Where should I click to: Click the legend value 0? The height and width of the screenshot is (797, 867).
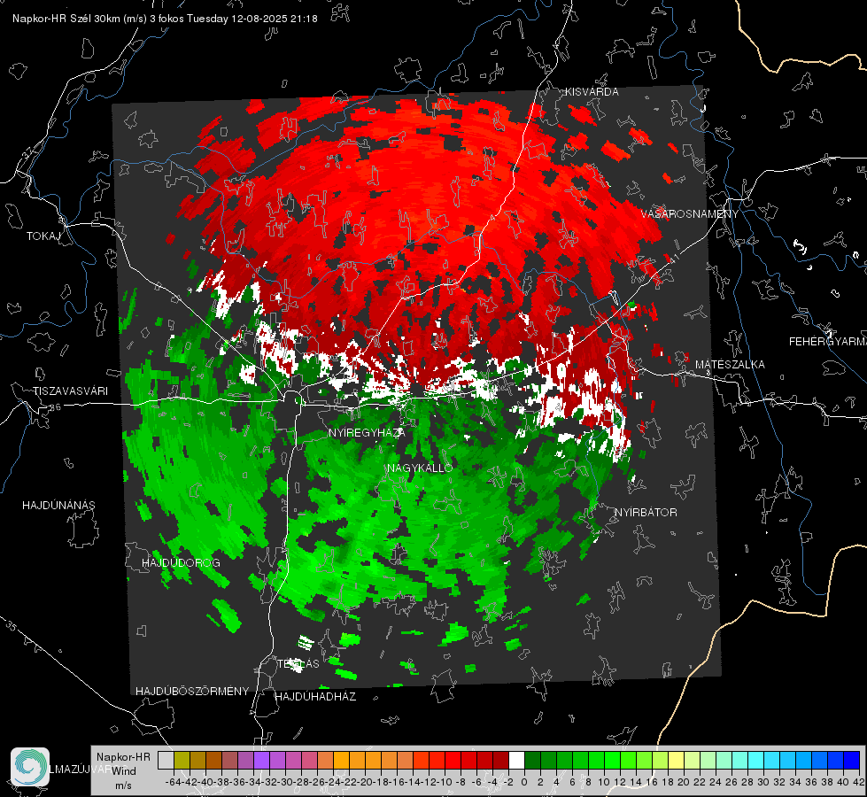(x=524, y=782)
